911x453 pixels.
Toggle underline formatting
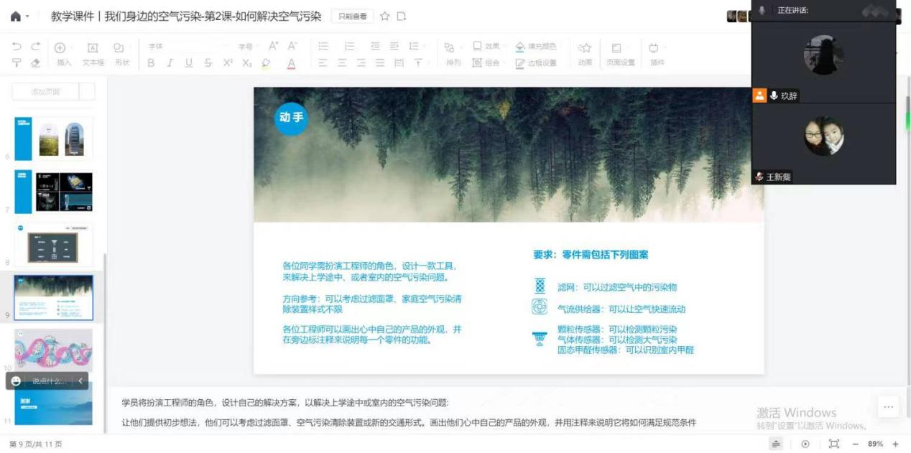pyautogui.click(x=188, y=63)
